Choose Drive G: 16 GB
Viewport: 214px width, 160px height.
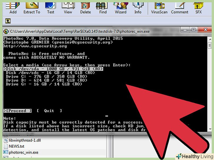click(44, 84)
